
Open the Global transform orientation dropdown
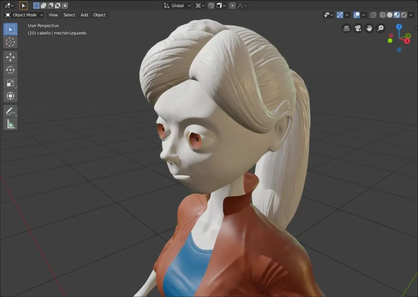click(x=177, y=6)
